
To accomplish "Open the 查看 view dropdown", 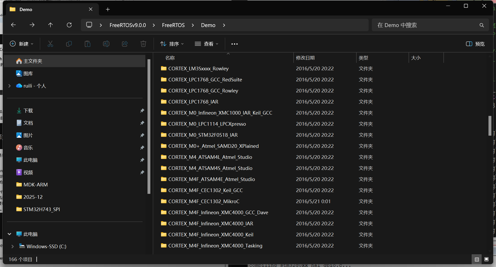I will 207,44.
